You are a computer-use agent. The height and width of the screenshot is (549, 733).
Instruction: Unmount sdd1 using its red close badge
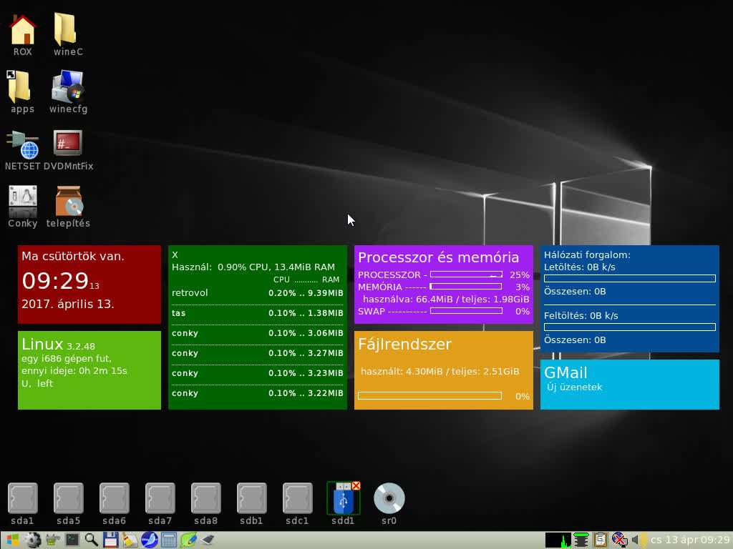(356, 486)
